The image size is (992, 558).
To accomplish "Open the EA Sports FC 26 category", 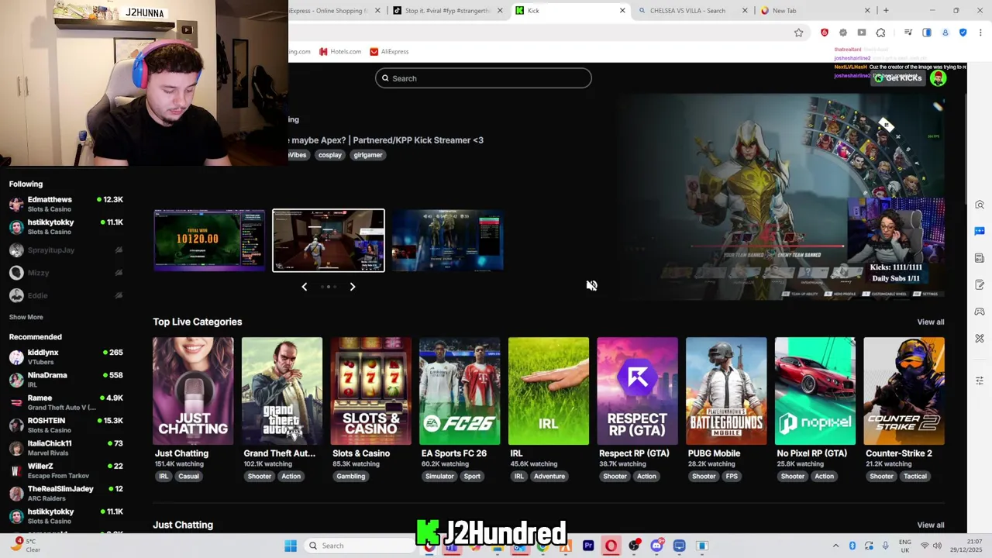I will [x=460, y=391].
